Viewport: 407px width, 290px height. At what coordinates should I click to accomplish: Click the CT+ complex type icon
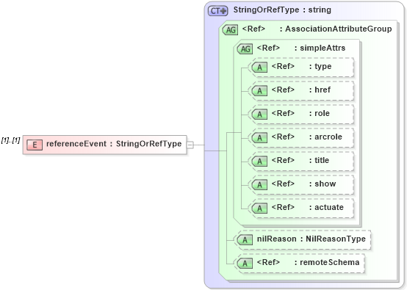tap(217, 11)
